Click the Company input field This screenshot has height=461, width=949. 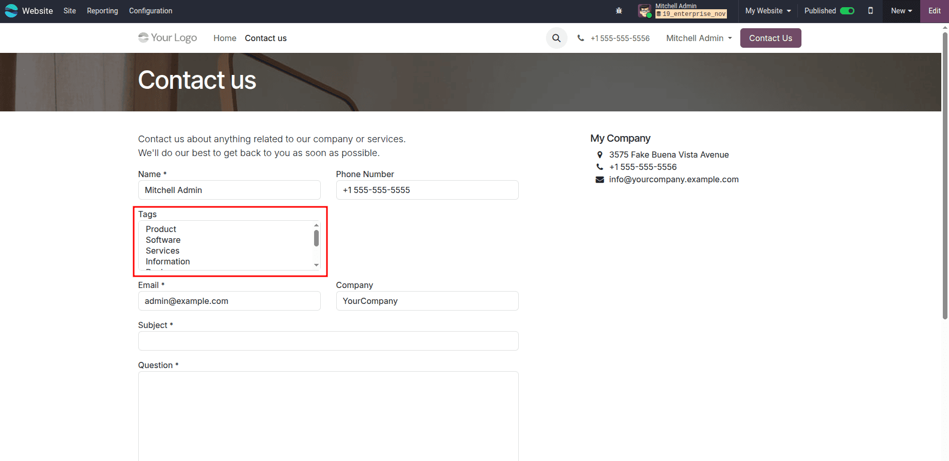(427, 301)
